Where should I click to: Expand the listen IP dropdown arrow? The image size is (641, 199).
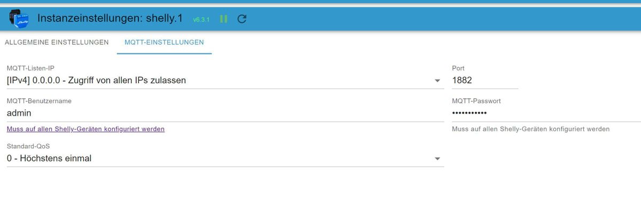pos(437,81)
